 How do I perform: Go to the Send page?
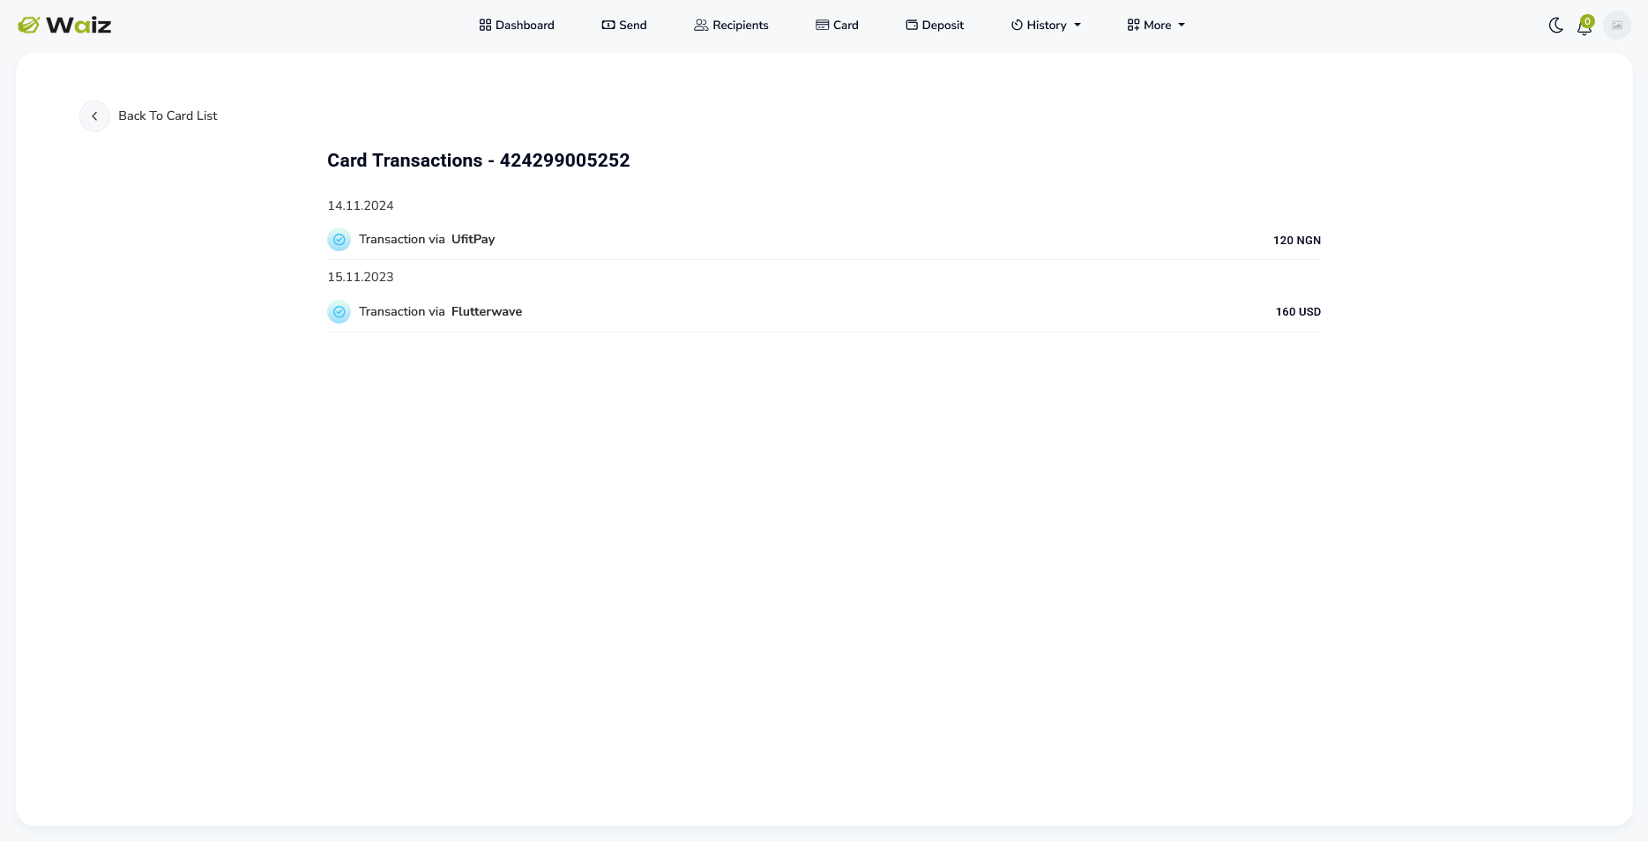click(624, 25)
